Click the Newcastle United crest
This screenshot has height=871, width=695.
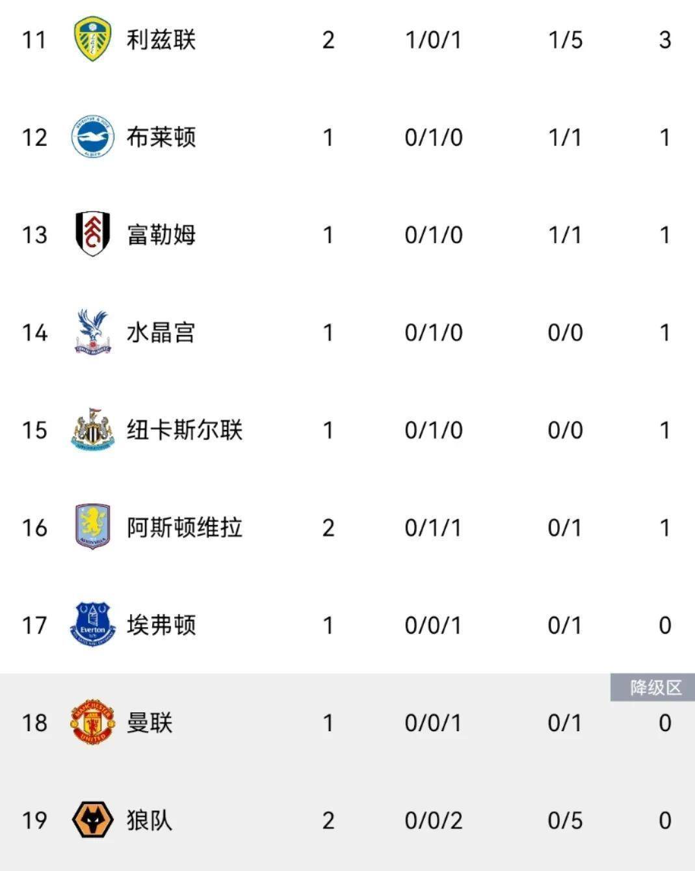point(92,429)
